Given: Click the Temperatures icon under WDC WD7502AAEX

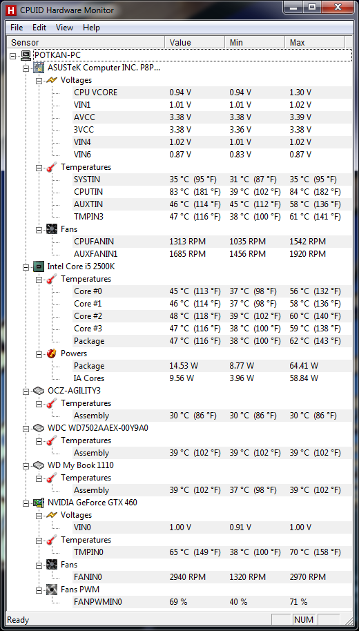Looking at the screenshot, I should click(52, 440).
